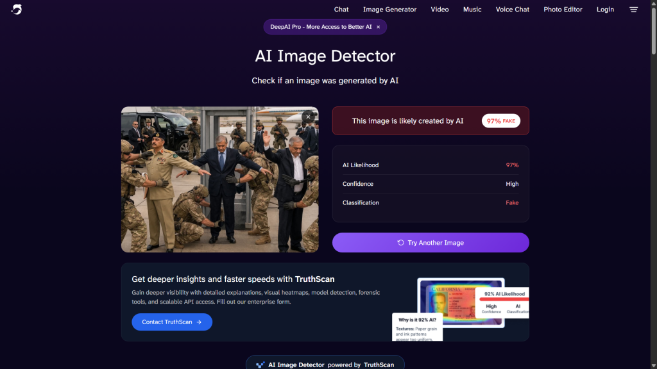
Task: Click the Try Another Image button
Action: (431, 243)
